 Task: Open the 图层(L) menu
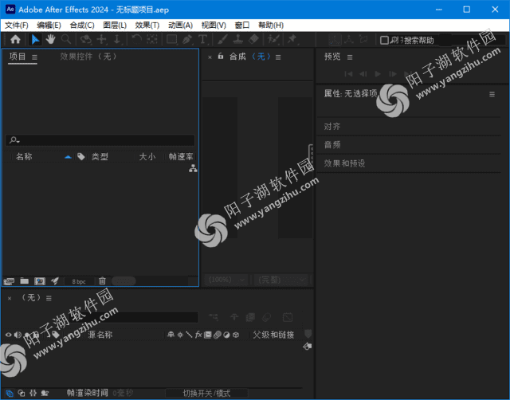coord(115,25)
